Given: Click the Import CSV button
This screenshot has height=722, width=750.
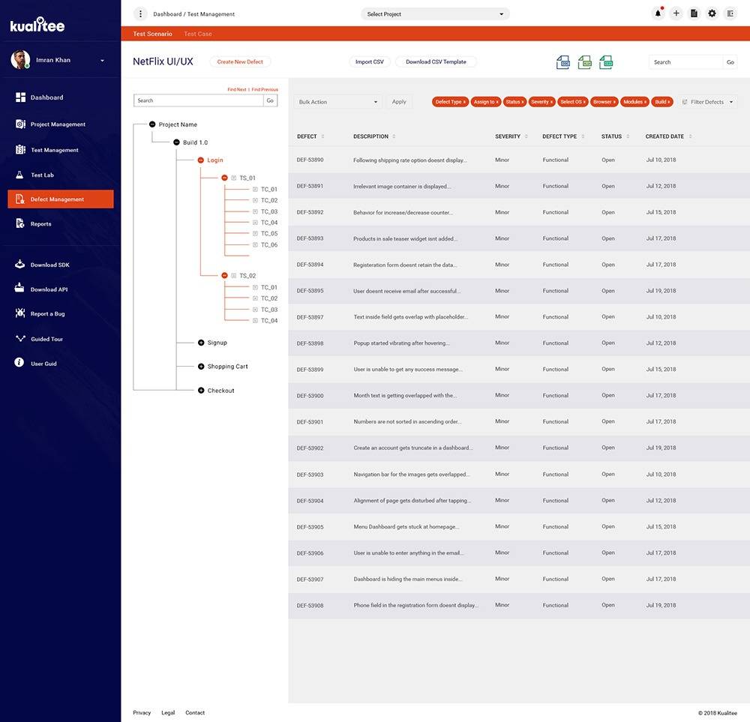Looking at the screenshot, I should click(x=369, y=61).
